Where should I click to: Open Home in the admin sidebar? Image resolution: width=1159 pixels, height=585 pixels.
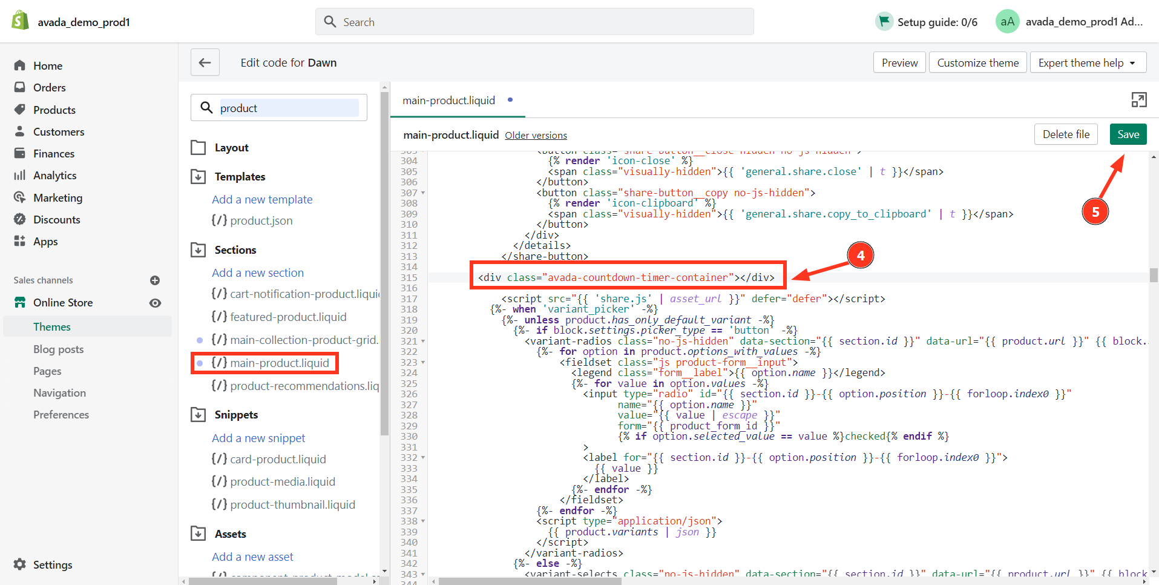[47, 65]
